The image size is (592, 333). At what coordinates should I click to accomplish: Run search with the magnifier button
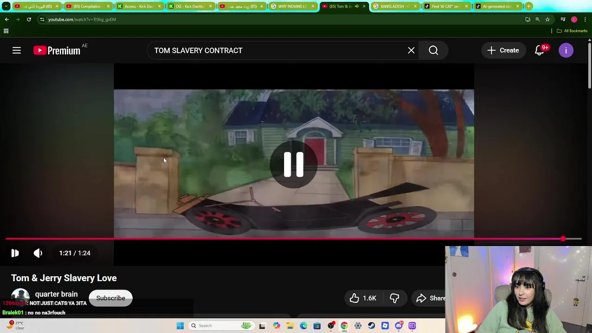[x=433, y=50]
